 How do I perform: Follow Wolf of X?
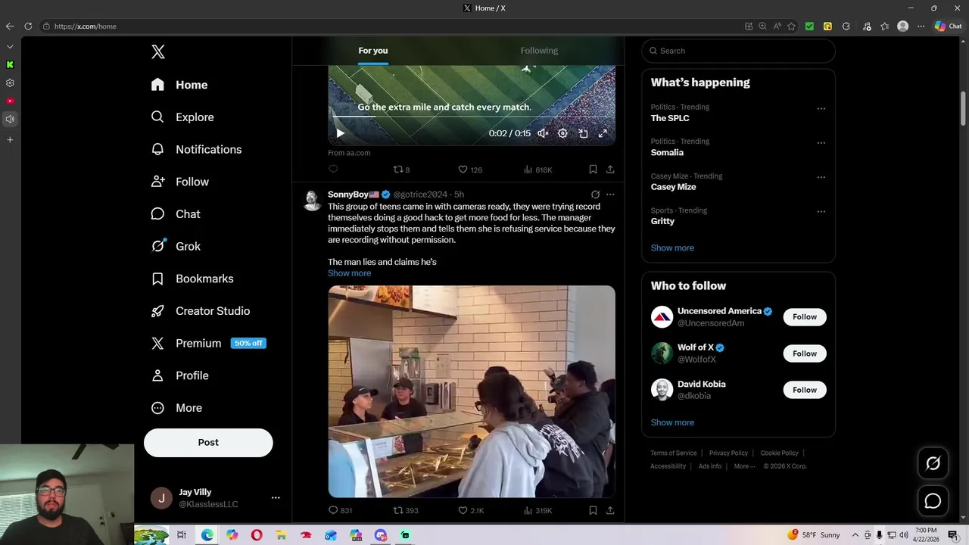pyautogui.click(x=805, y=353)
